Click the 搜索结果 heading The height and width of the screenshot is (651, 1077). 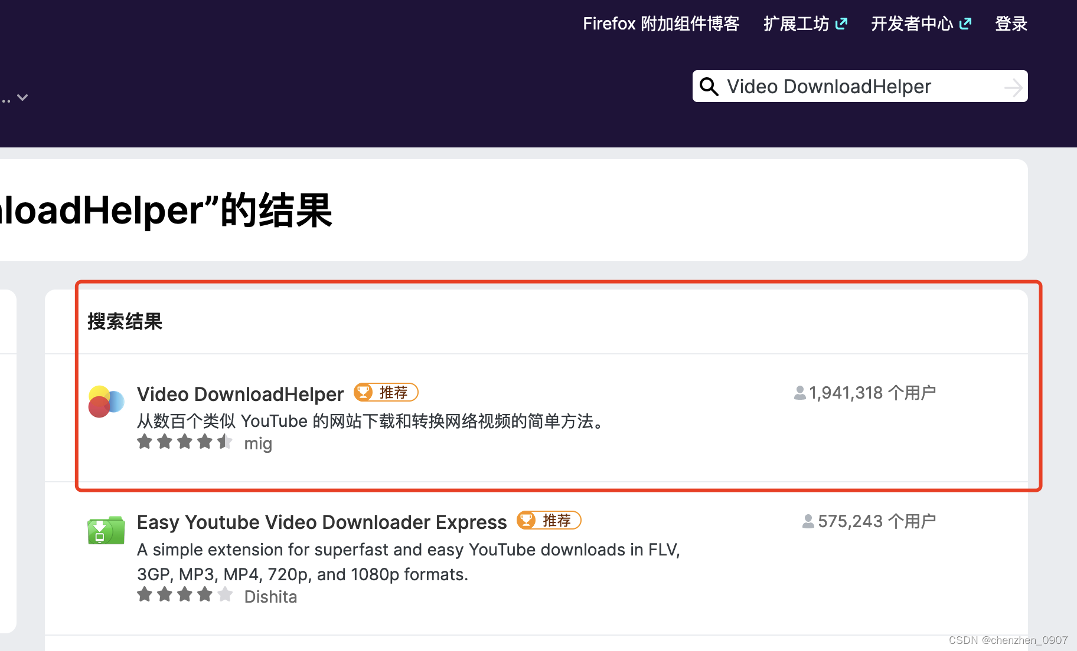click(125, 321)
